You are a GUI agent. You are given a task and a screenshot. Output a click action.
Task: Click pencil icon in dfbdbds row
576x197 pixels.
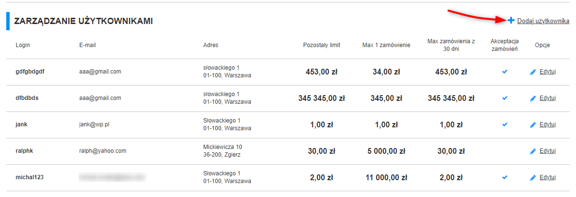click(533, 99)
